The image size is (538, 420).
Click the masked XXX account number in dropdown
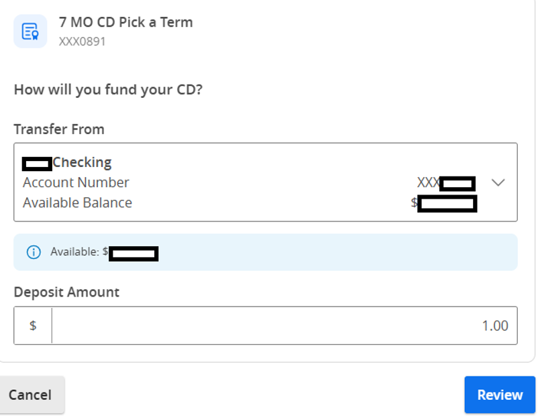[446, 183]
